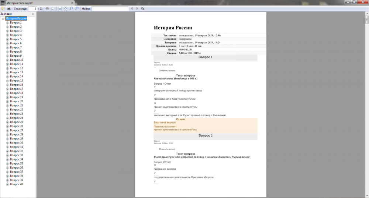Expand the Вопрос 20 bookmark node
This screenshot has height=198, width=369.
tap(7, 101)
